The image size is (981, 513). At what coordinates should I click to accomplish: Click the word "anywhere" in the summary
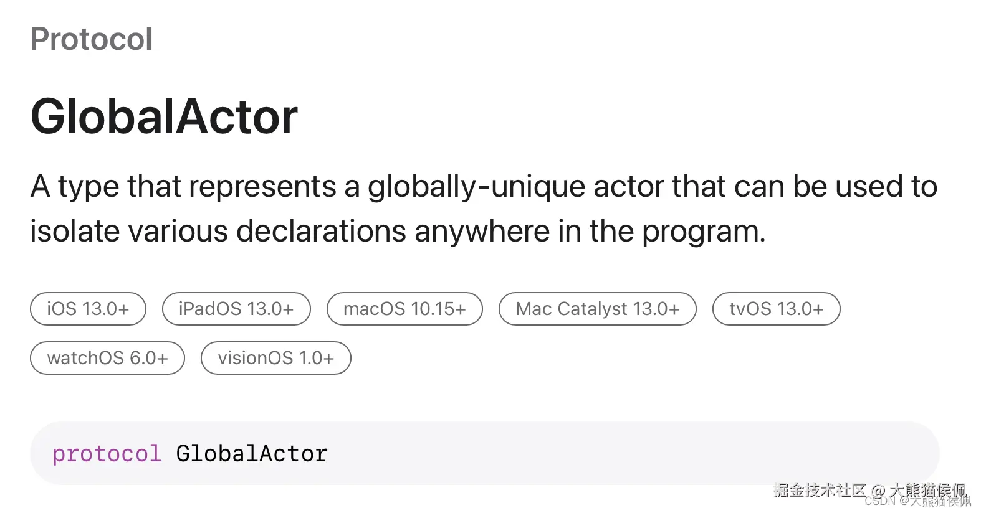482,232
